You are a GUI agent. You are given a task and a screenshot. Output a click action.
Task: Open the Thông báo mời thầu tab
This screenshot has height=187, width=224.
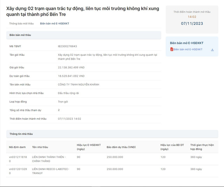[x=21, y=24]
